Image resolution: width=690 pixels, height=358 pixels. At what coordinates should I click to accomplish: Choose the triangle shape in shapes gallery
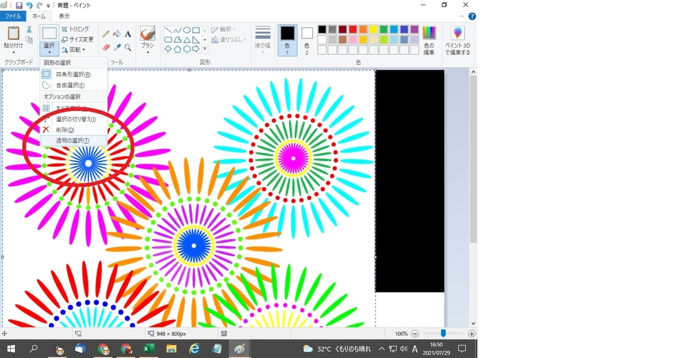(187, 40)
